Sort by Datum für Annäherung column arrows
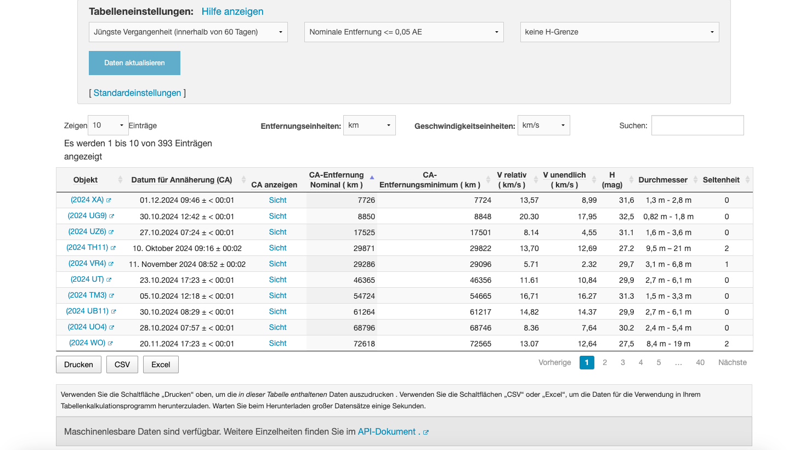800x450 pixels. (x=243, y=180)
